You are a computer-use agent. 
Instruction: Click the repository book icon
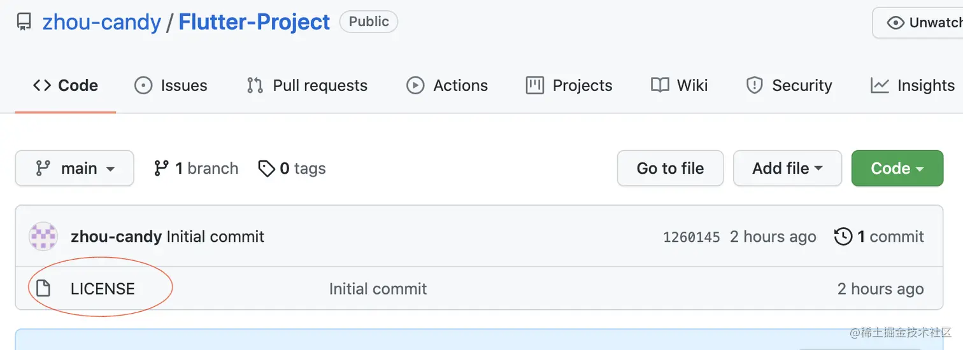point(24,23)
